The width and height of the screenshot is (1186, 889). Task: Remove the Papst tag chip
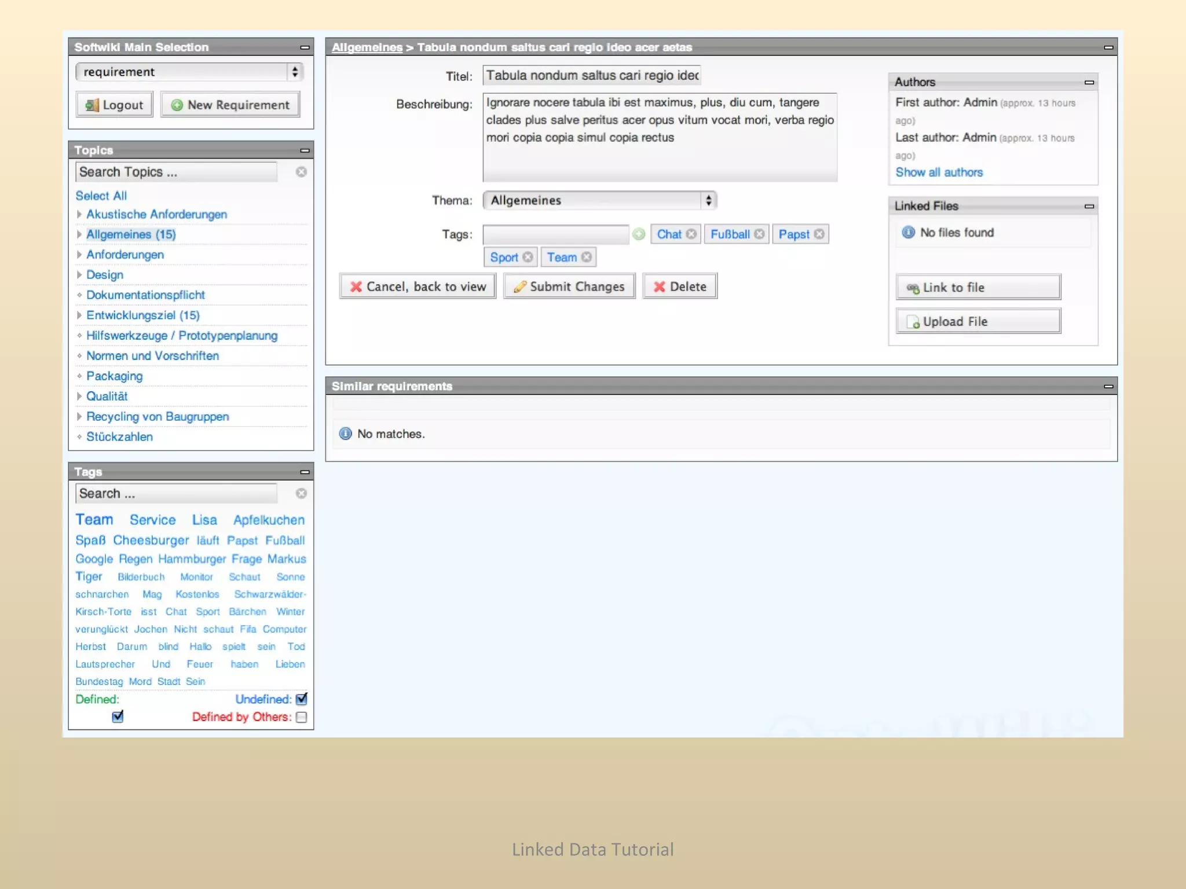(x=819, y=234)
